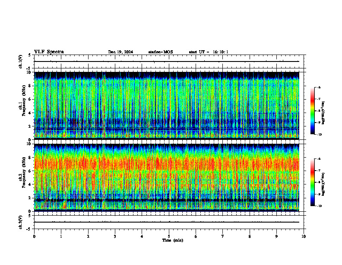Click the ch.2 "Frequency (kHz)" axis label

pyautogui.click(x=25, y=172)
